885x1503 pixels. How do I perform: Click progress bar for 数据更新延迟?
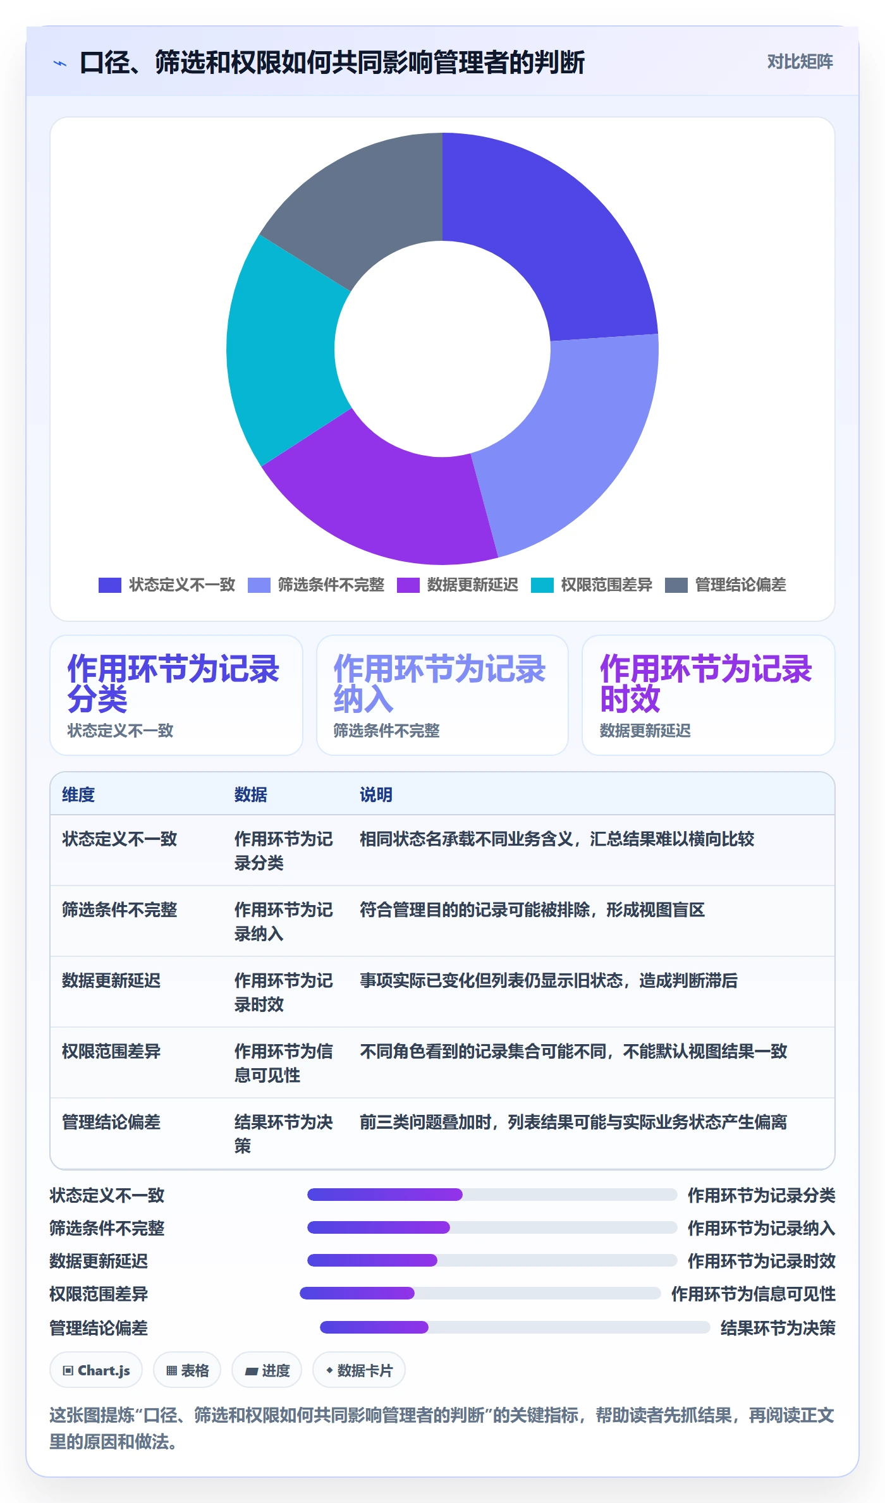pyautogui.click(x=492, y=1260)
